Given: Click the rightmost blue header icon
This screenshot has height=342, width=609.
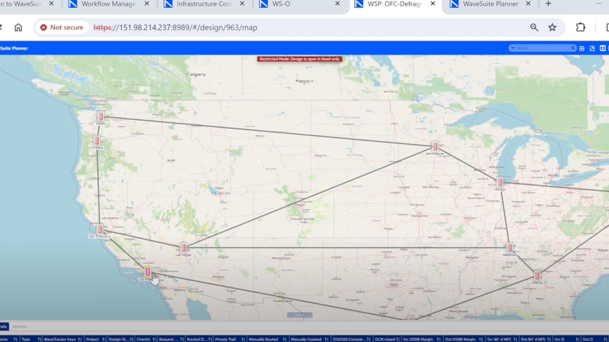Looking at the screenshot, I should click(x=602, y=48).
